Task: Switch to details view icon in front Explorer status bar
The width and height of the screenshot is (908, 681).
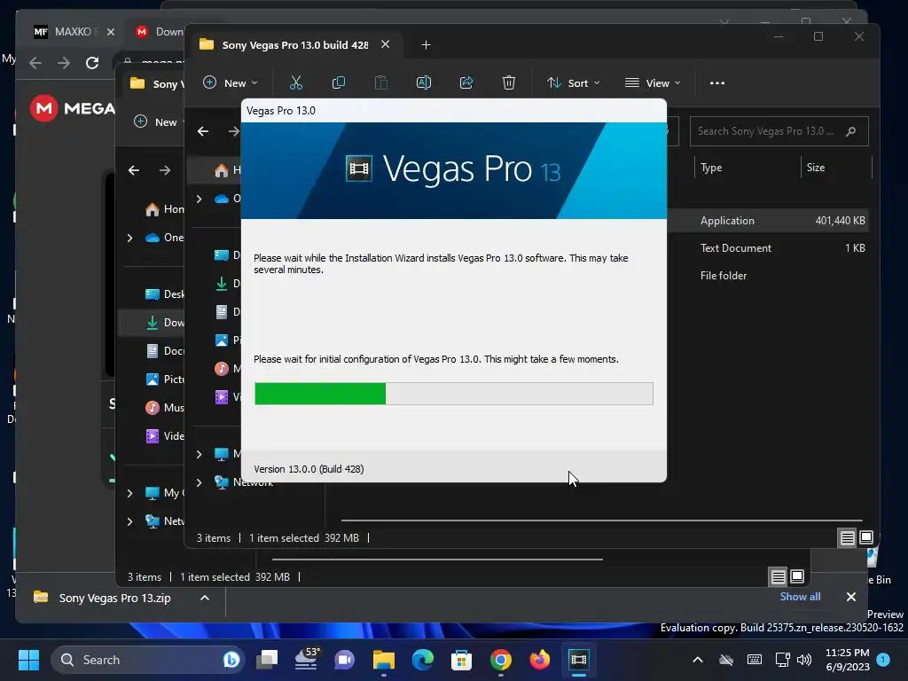Action: point(847,538)
